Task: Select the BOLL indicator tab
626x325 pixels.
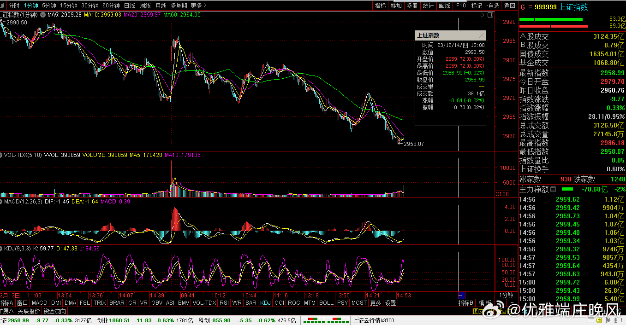Action: pyautogui.click(x=326, y=303)
